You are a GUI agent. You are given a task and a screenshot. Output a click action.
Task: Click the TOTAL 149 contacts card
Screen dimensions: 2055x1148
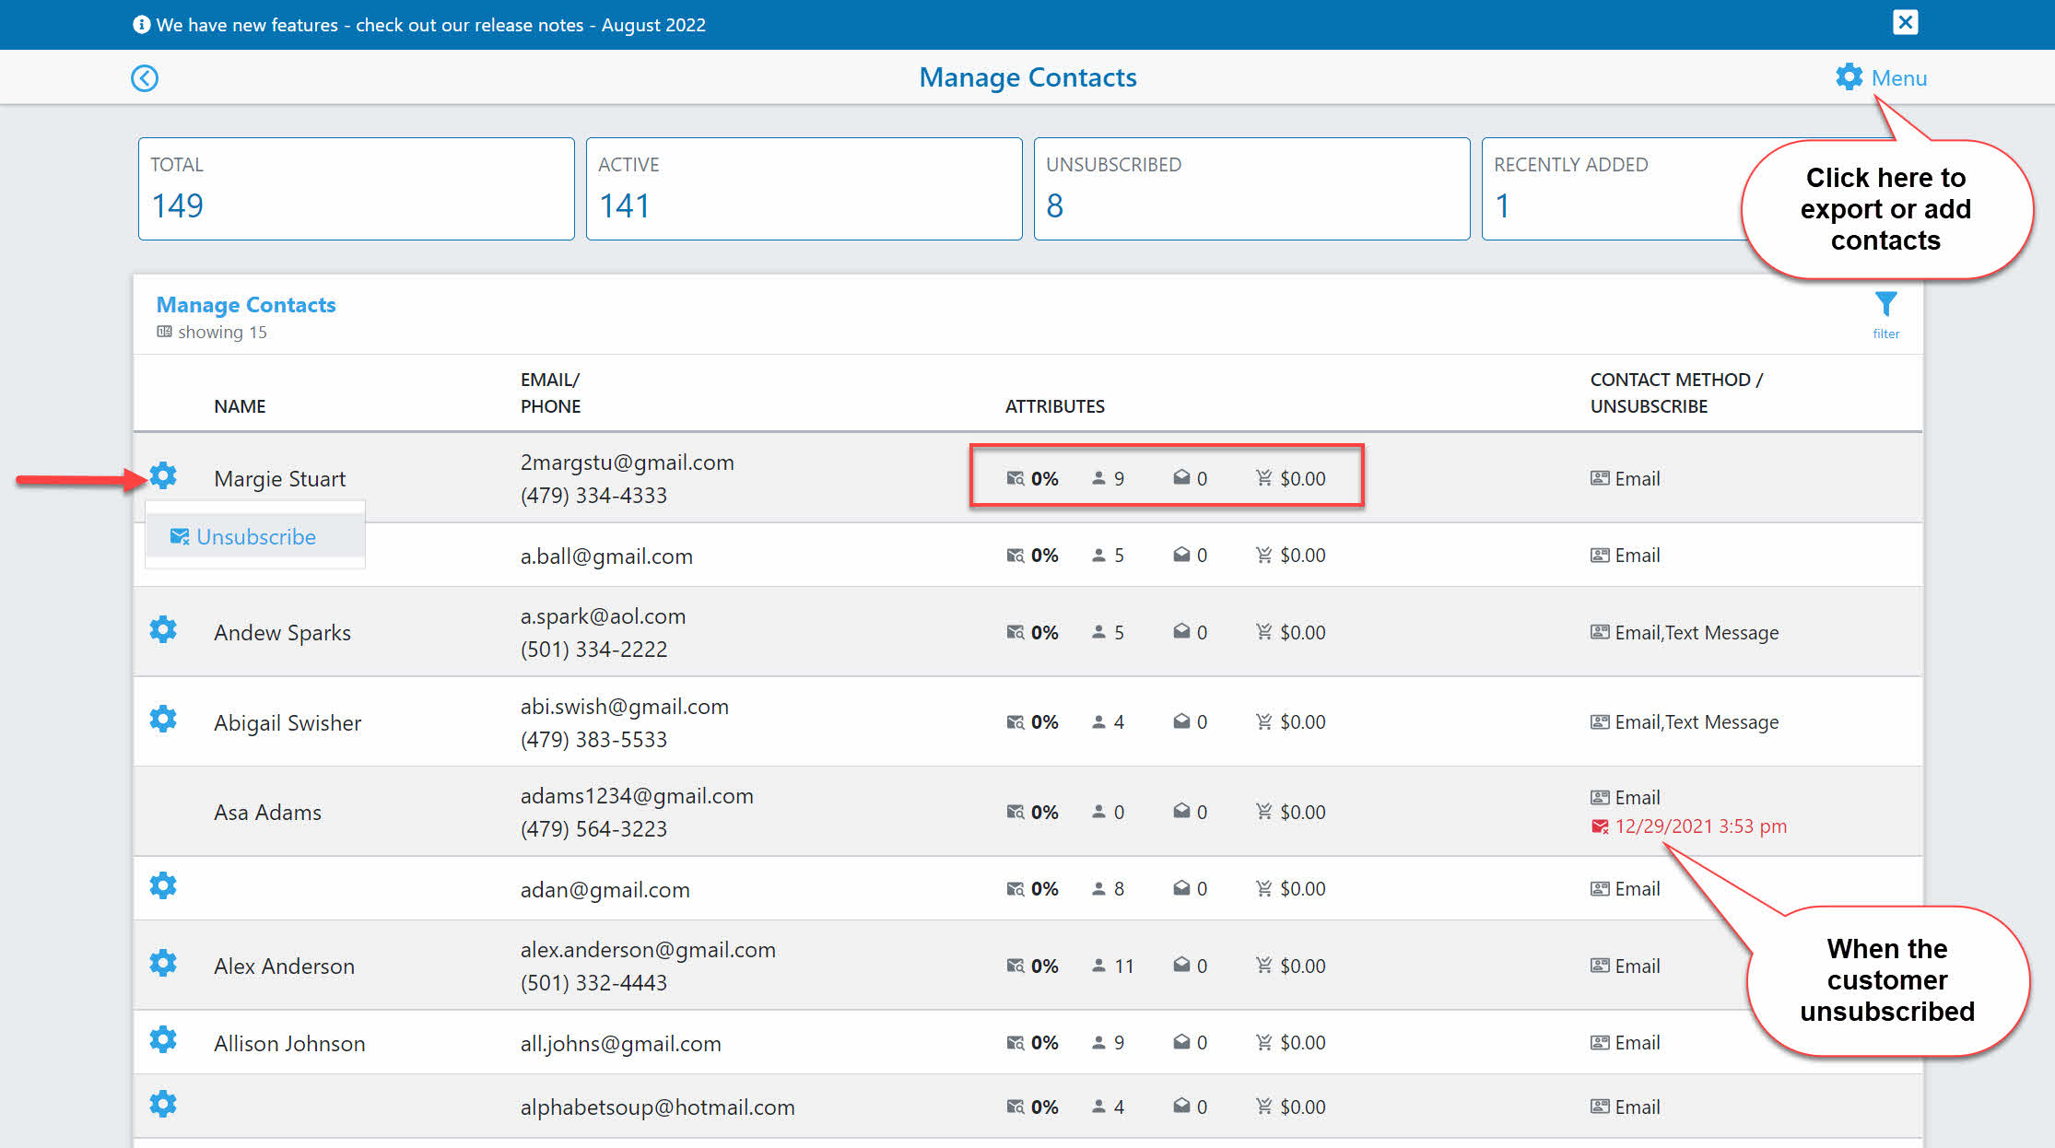point(357,189)
